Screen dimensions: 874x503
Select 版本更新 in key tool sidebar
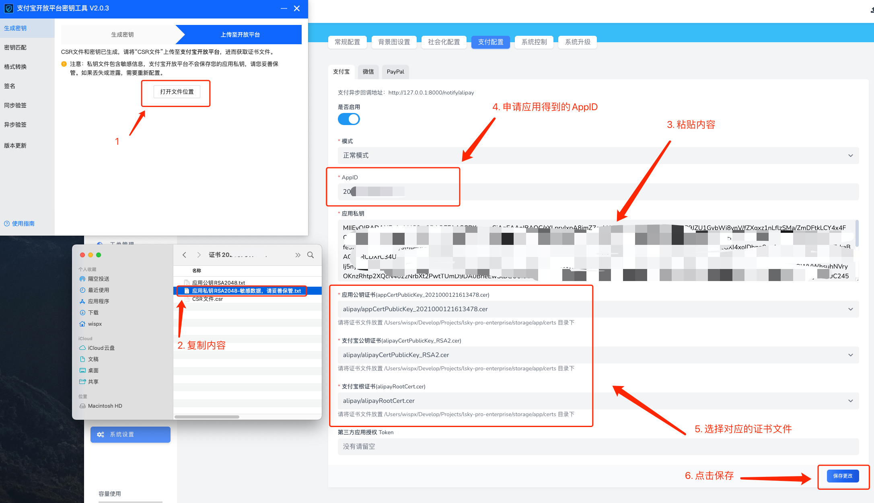pyautogui.click(x=27, y=146)
